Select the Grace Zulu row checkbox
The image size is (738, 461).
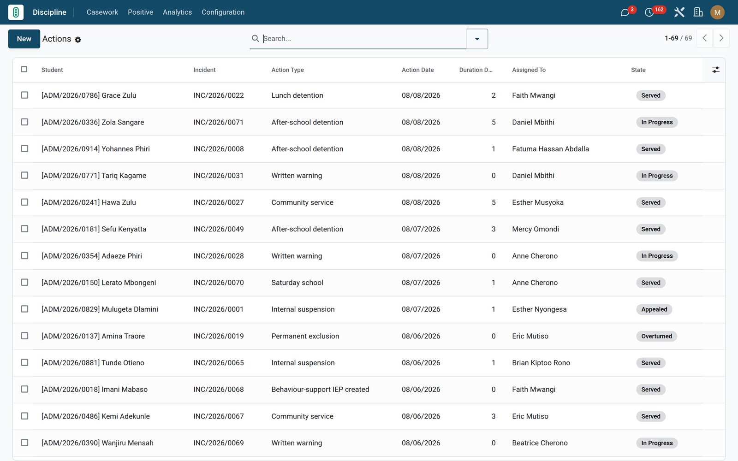click(x=24, y=95)
